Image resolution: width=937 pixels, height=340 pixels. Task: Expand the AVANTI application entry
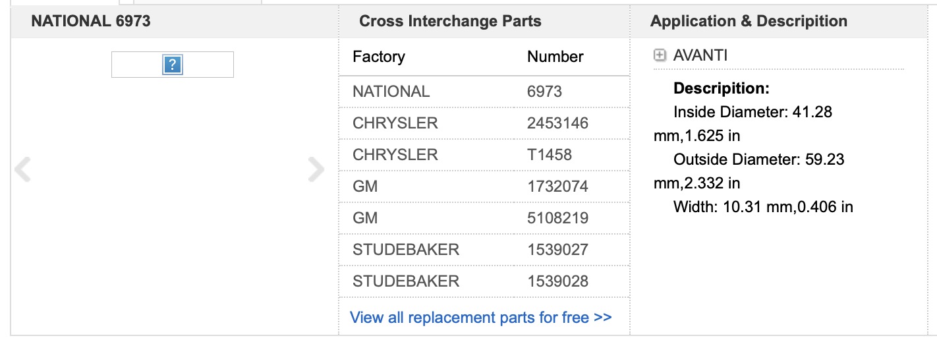pyautogui.click(x=660, y=55)
